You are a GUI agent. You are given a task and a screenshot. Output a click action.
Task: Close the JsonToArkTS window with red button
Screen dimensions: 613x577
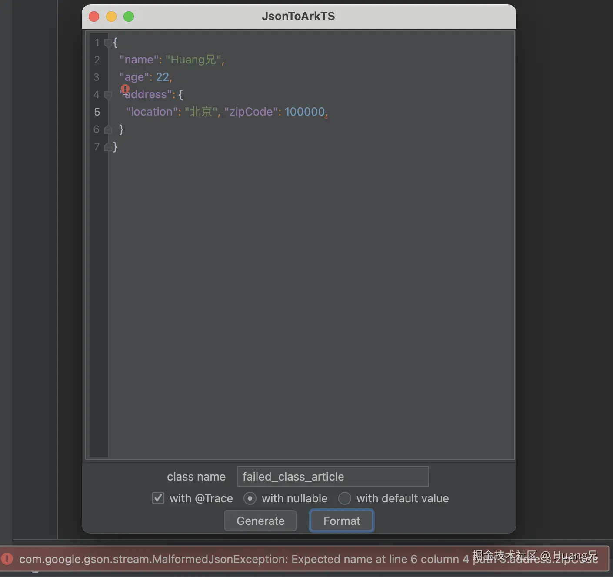[x=94, y=17]
